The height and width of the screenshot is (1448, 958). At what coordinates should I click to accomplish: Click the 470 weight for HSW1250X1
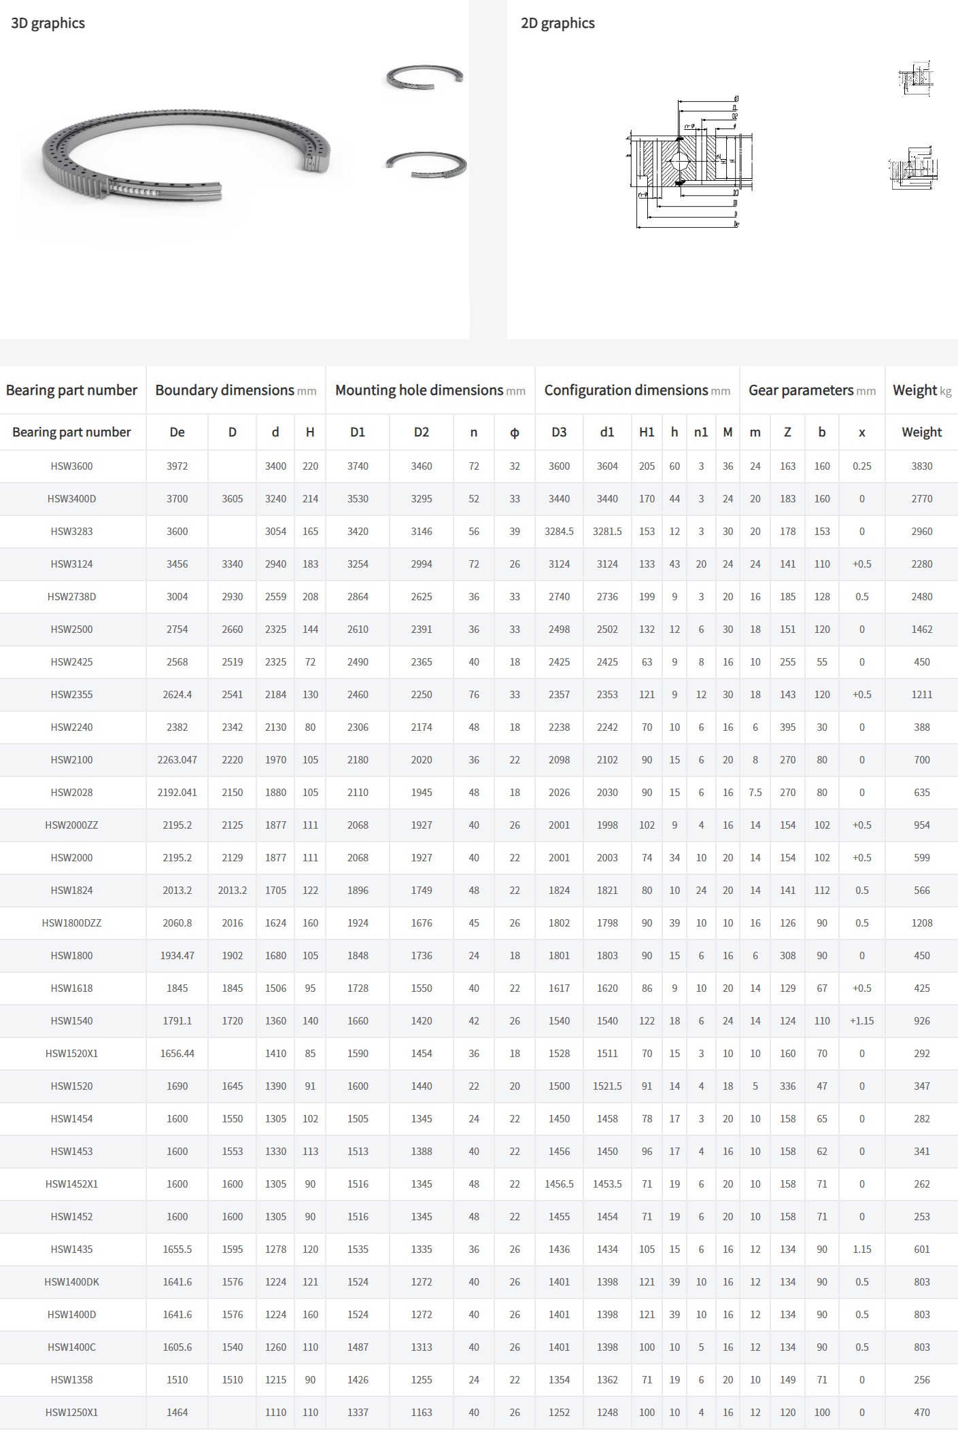point(922,1413)
